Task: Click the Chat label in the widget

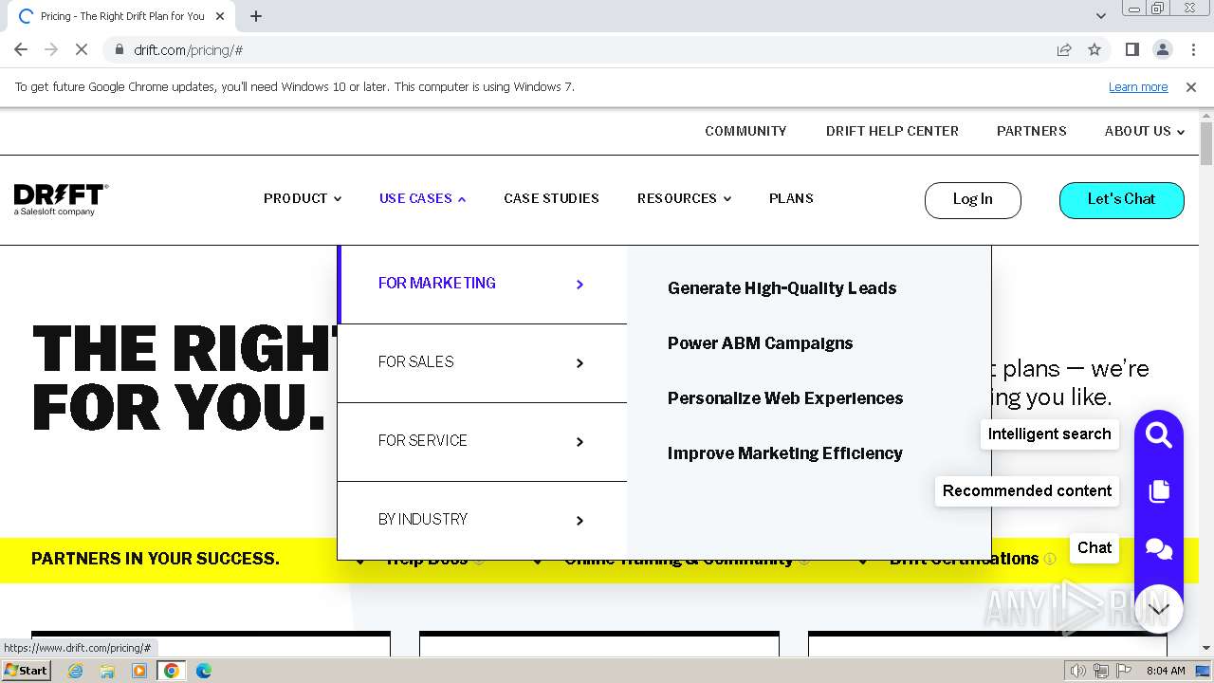Action: tap(1094, 548)
